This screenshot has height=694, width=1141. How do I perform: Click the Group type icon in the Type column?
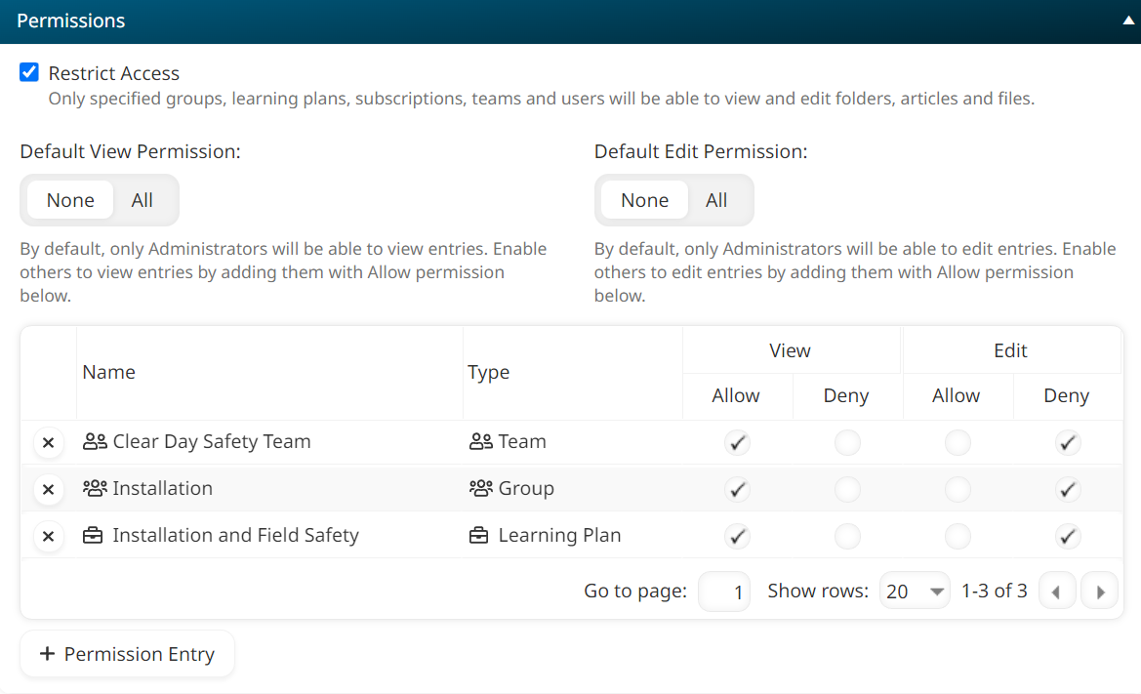(481, 488)
